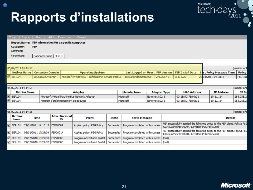Click the Time column header
The height and width of the screenshot is (190, 253).
(x=37, y=118)
